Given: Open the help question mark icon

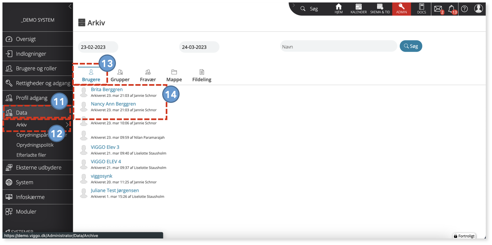Looking at the screenshot, I should [x=465, y=9].
